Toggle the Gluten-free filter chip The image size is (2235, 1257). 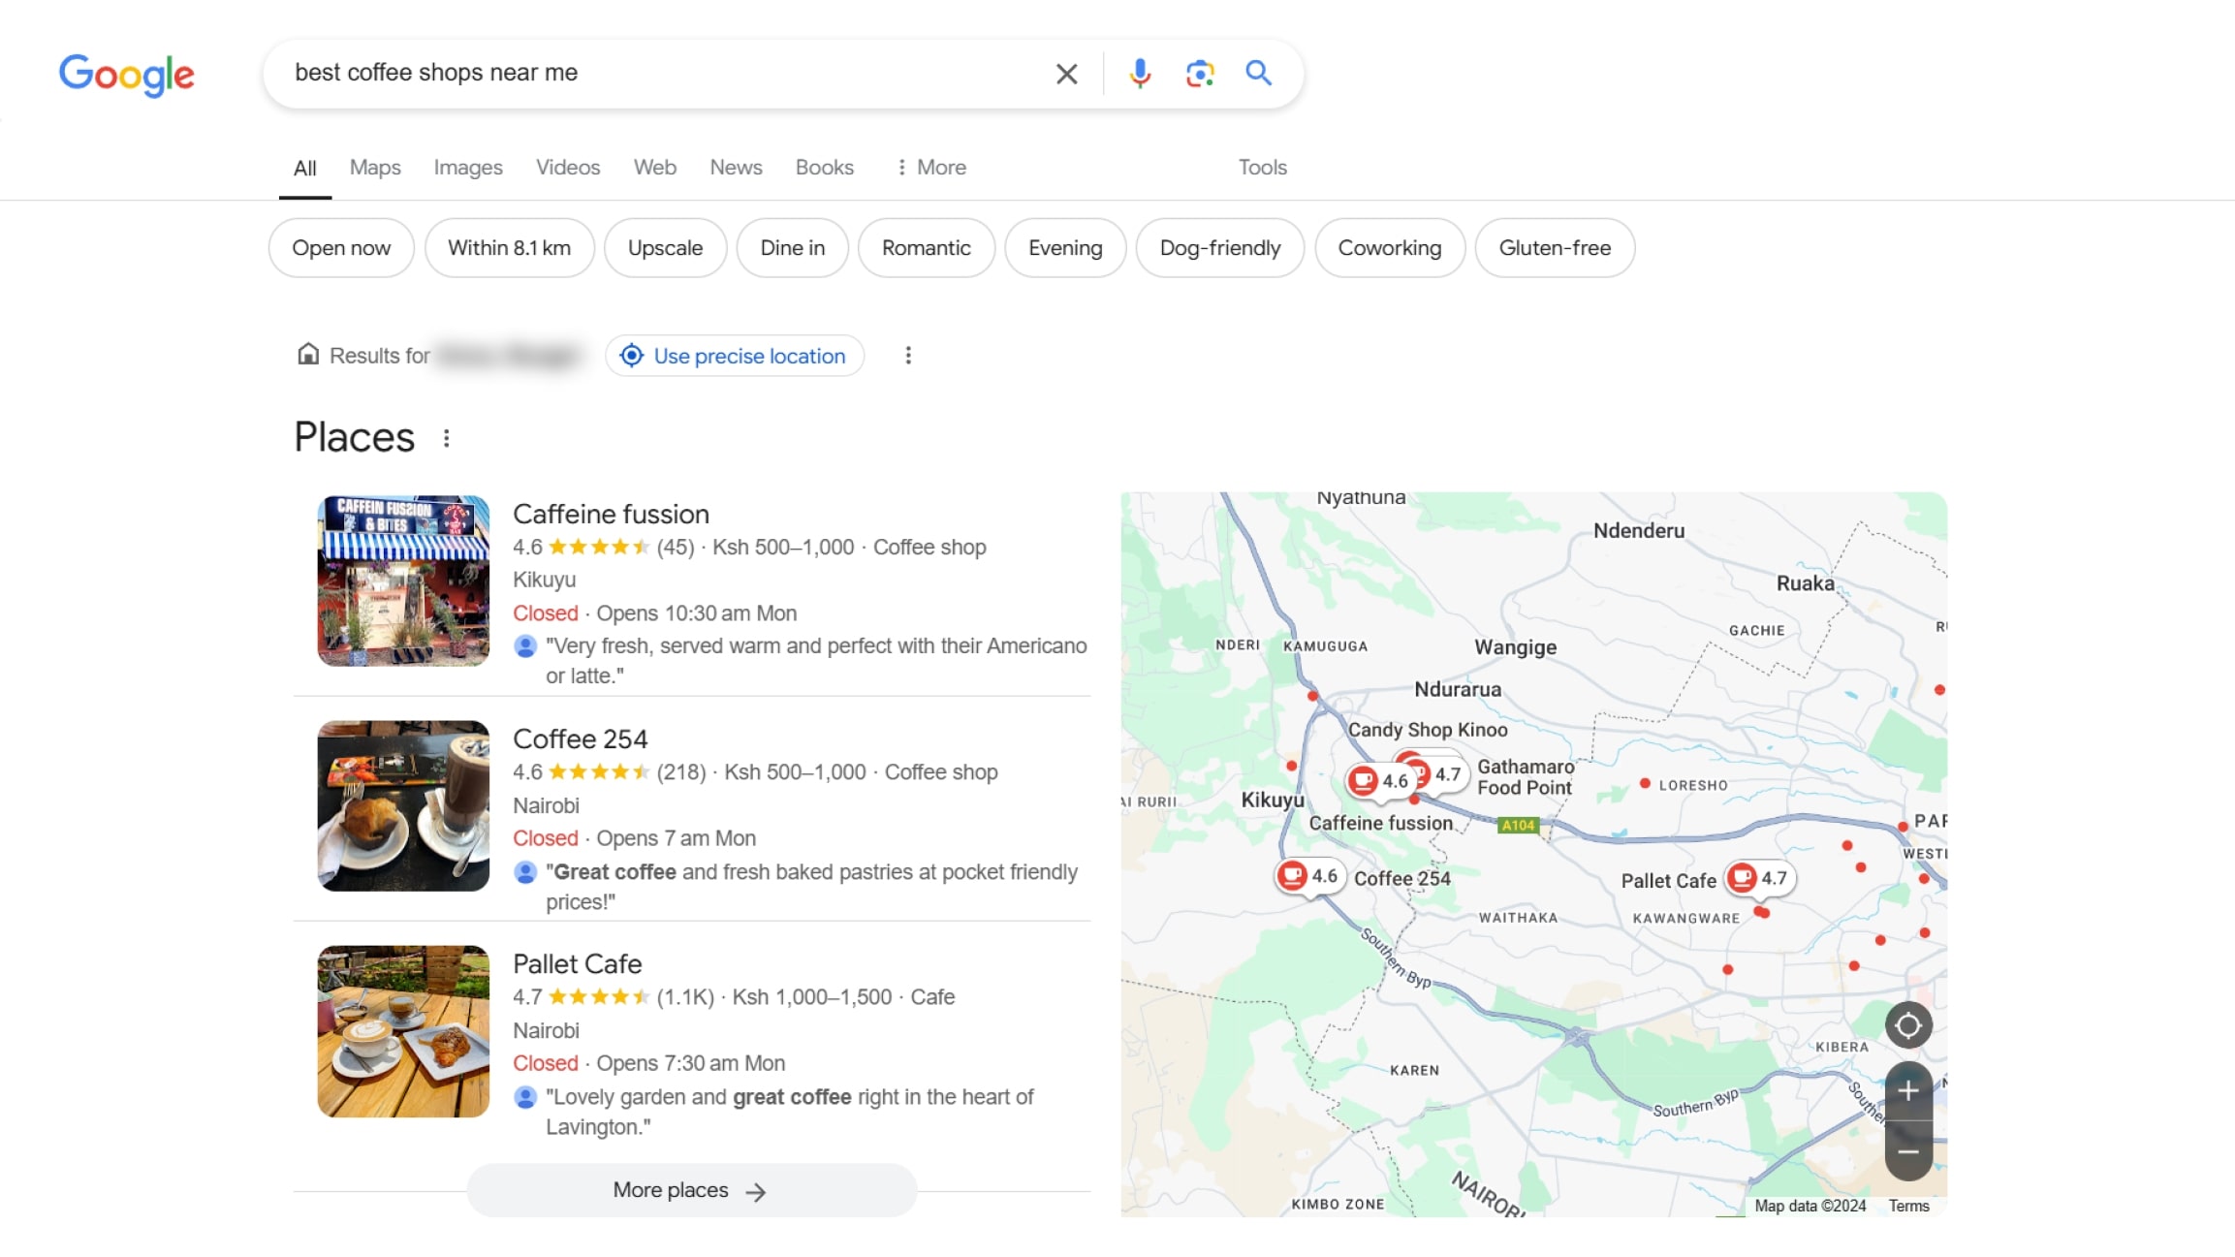coord(1555,248)
